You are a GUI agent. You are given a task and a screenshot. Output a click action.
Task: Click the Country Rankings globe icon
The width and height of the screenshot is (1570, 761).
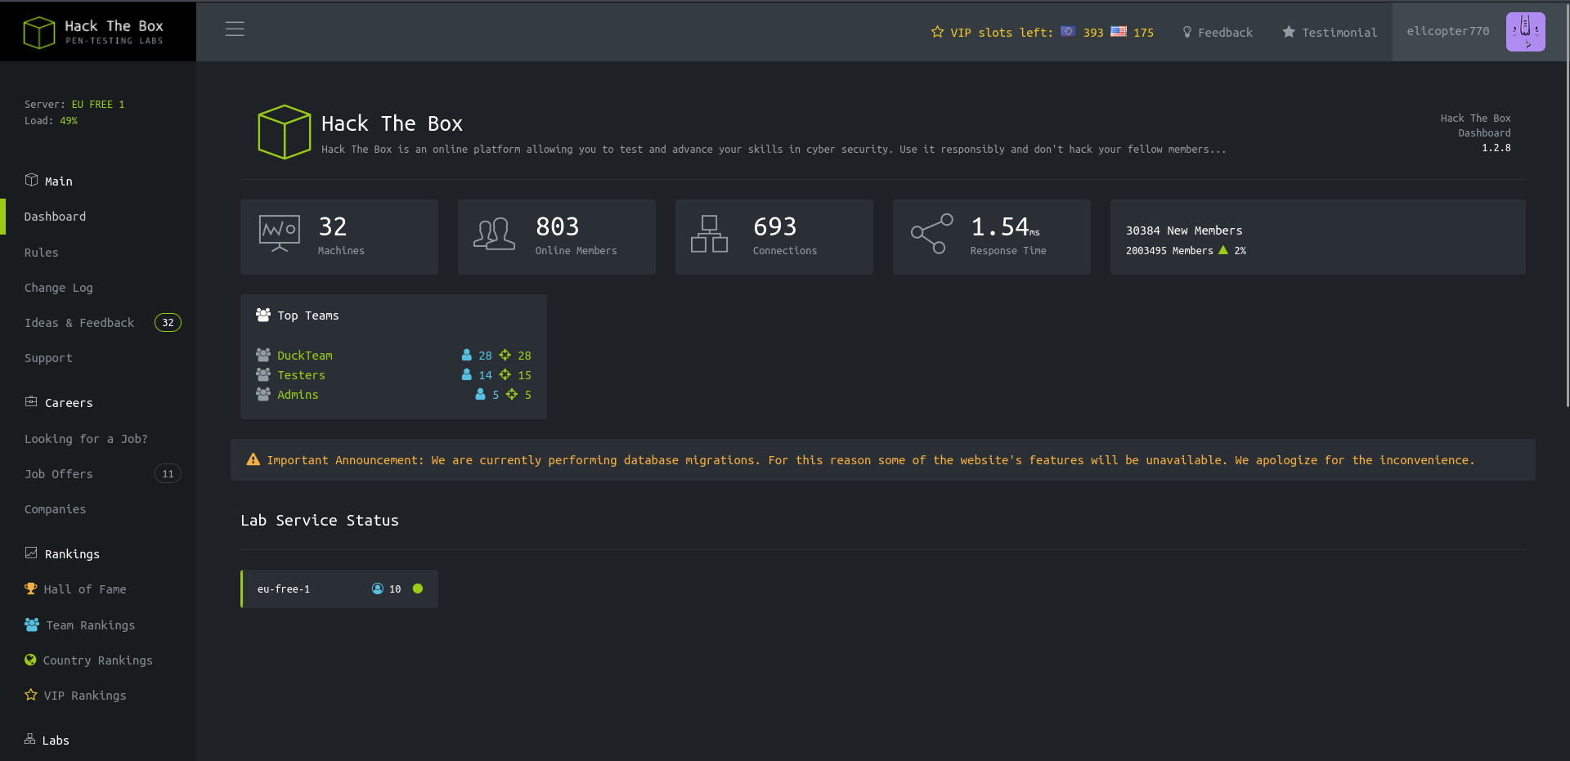(30, 660)
